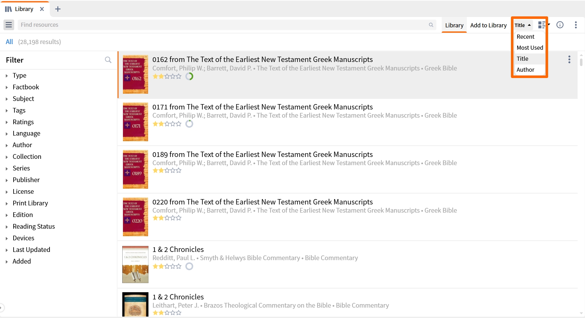Expand the collapsed side panel arrow at bottom left
This screenshot has width=585, height=318.
[x=2, y=308]
